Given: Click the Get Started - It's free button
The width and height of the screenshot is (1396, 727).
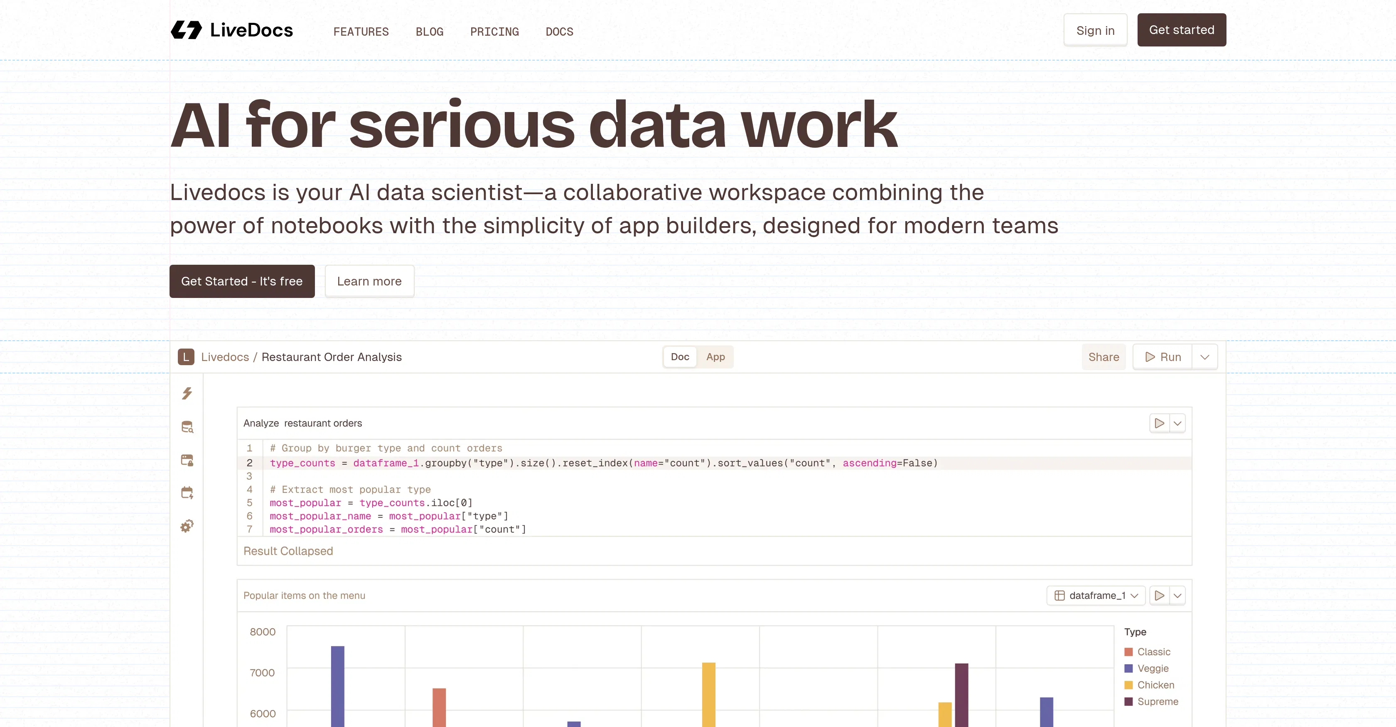Looking at the screenshot, I should (x=242, y=281).
